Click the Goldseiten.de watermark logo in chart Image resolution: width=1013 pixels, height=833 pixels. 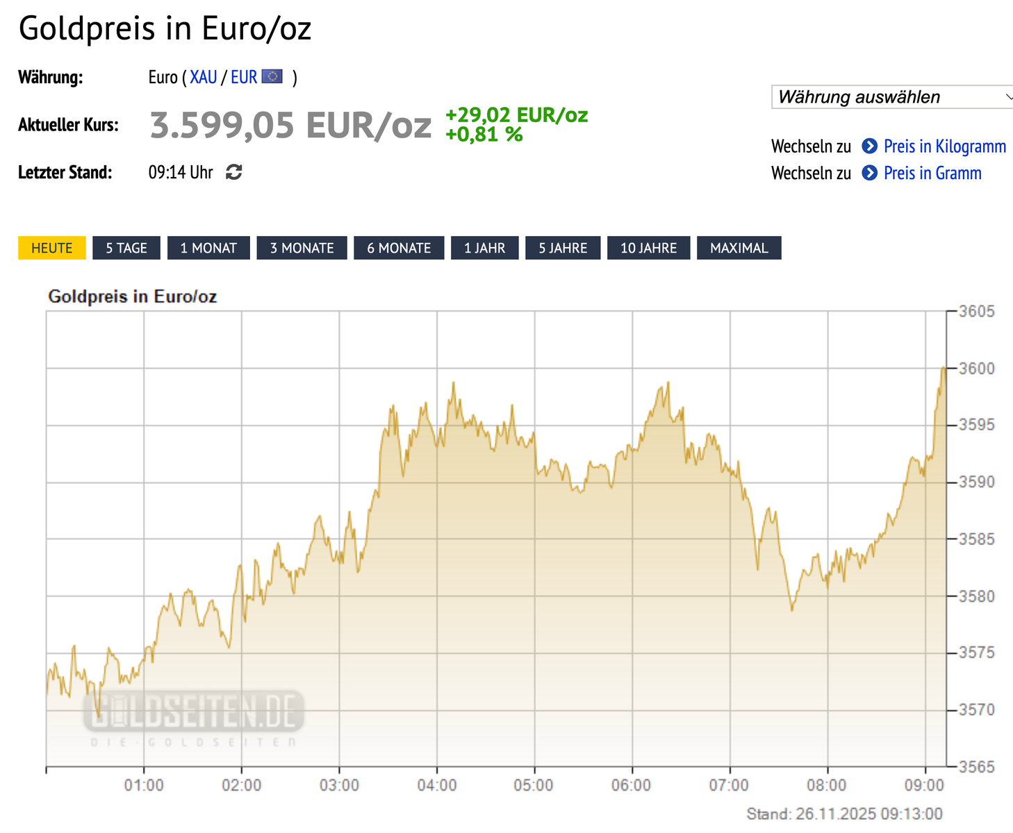click(x=194, y=712)
